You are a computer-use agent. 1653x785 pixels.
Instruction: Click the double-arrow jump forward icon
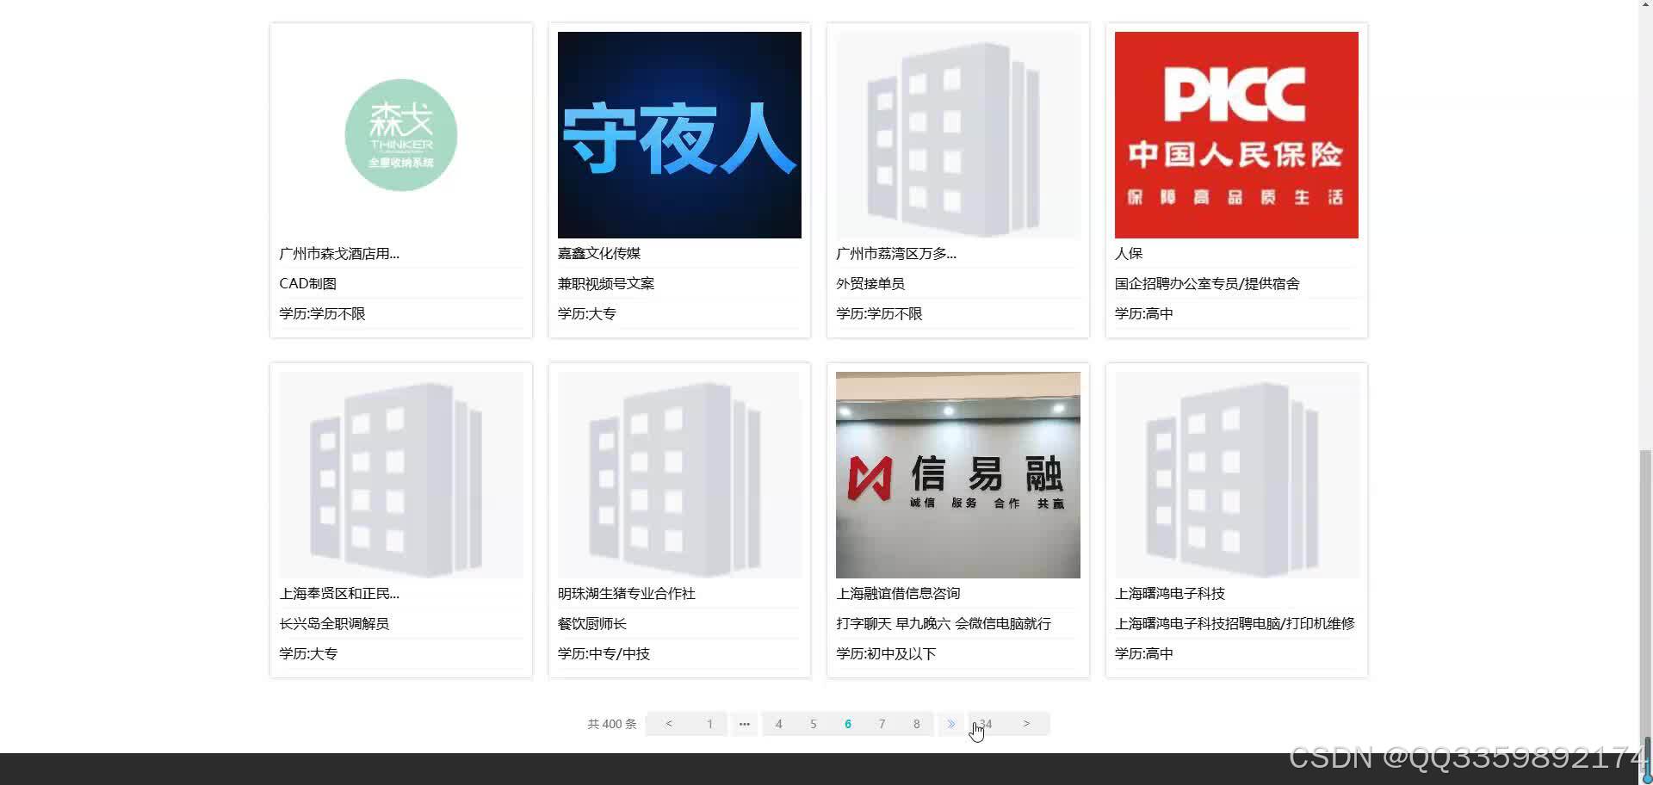click(951, 724)
